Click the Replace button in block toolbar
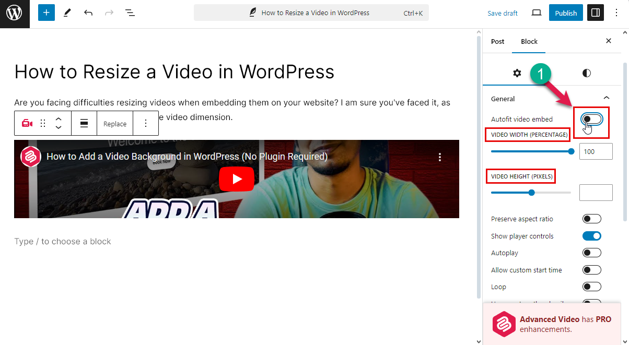Image resolution: width=629 pixels, height=345 pixels. 114,123
